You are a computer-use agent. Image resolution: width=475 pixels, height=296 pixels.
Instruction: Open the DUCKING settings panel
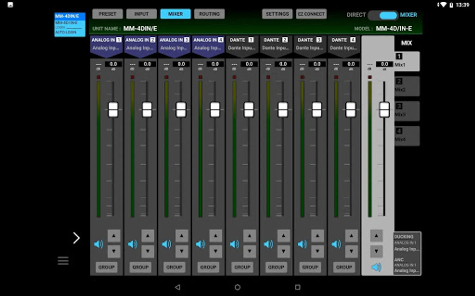(407, 243)
